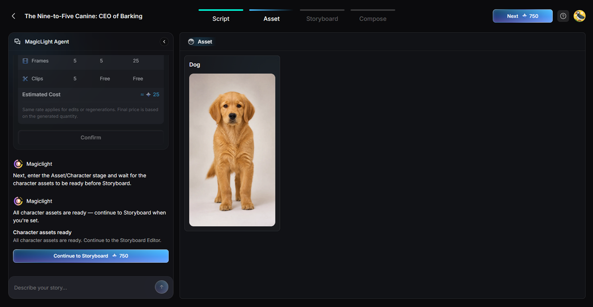Collapse the MagicLight Agent panel

(x=164, y=41)
